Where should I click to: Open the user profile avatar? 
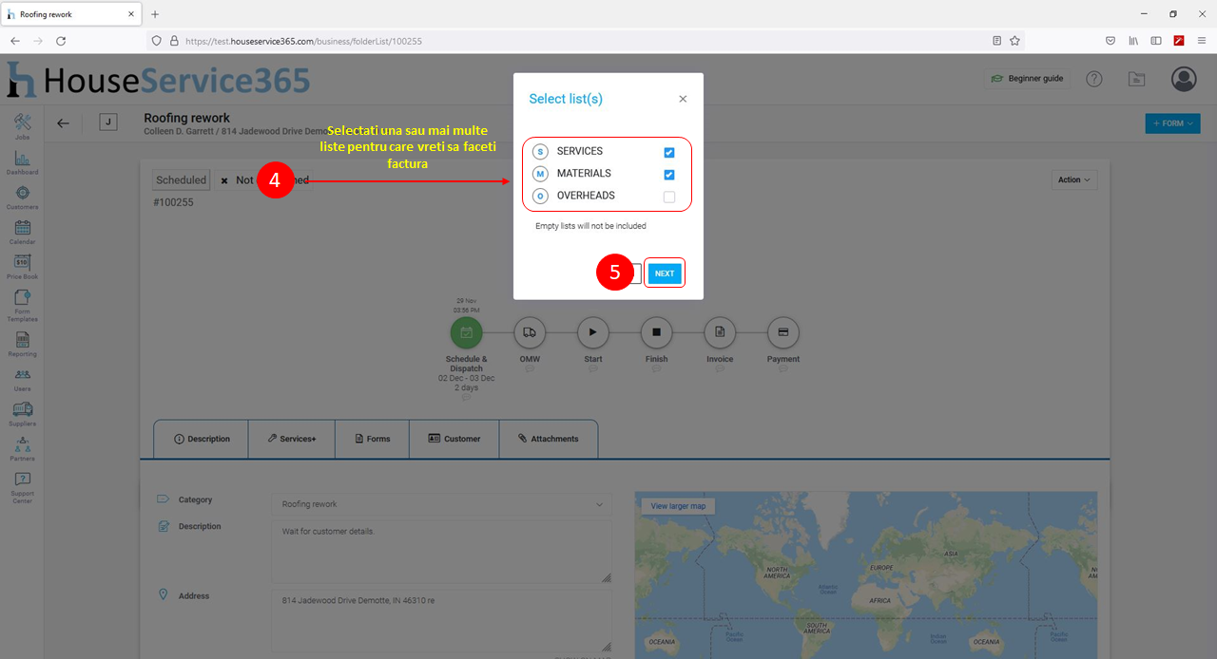[1184, 79]
